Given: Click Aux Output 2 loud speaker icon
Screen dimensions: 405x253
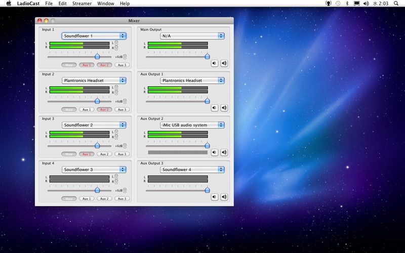Looking at the screenshot, I should [x=224, y=152].
